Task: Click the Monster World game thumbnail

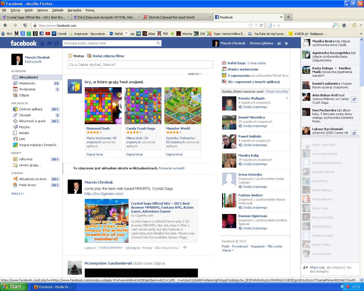Action: [x=183, y=106]
